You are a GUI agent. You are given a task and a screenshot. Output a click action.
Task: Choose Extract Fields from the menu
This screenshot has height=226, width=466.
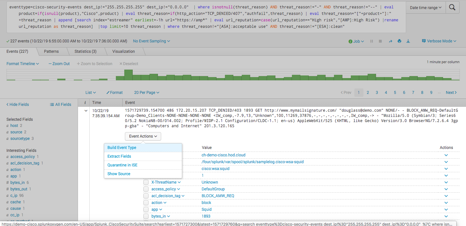pyautogui.click(x=143, y=156)
